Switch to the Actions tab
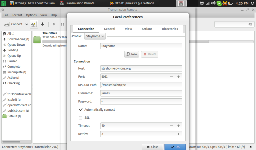Viewport: 256px width, 150px height. tap(147, 29)
